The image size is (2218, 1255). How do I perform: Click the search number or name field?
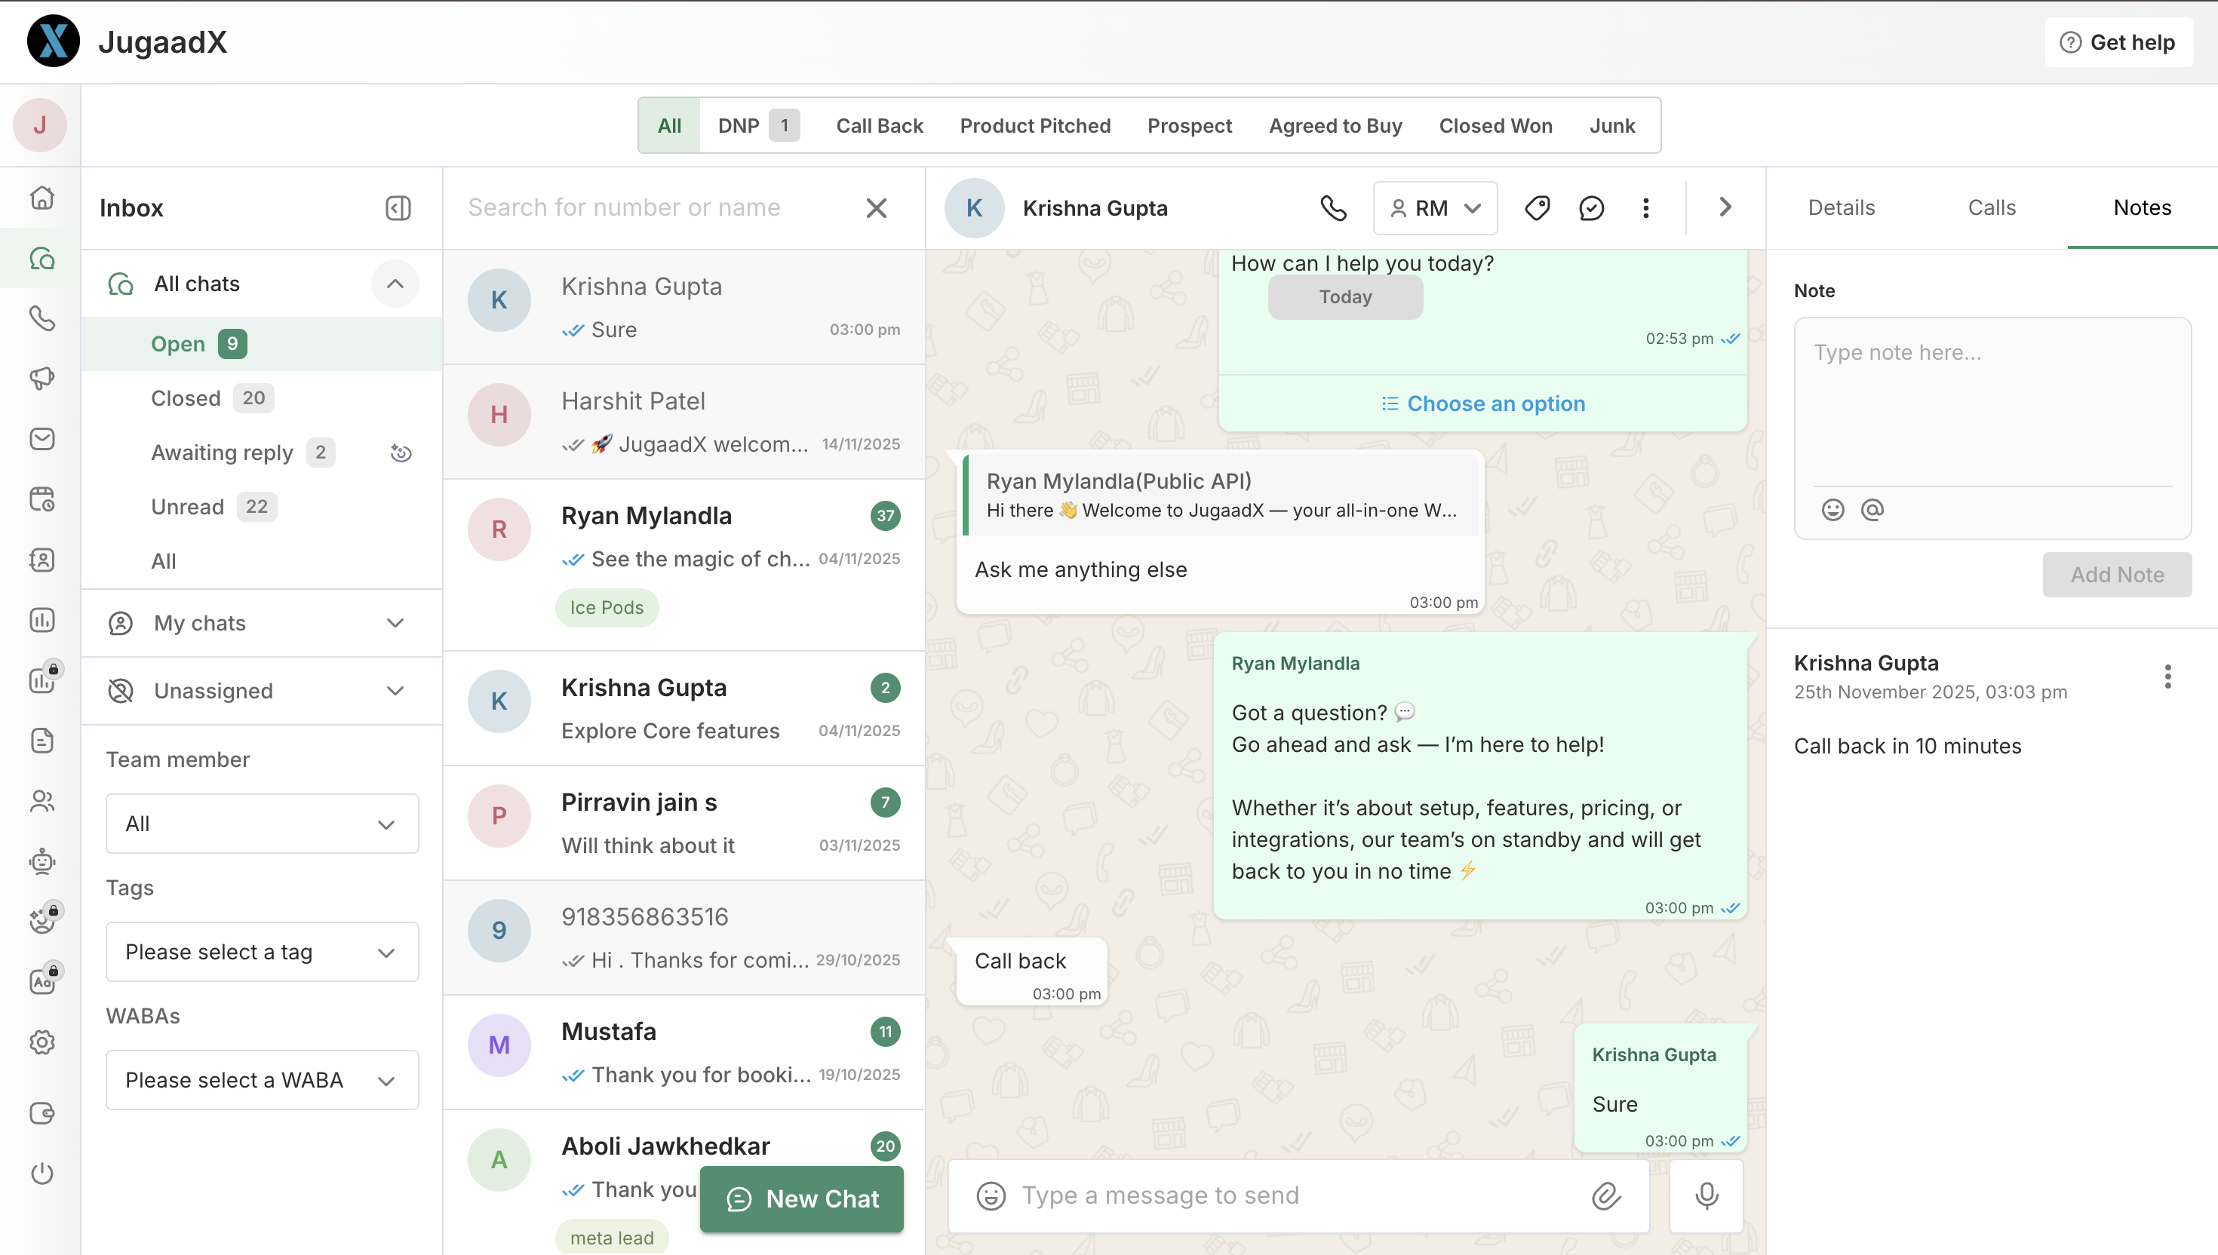pos(655,207)
